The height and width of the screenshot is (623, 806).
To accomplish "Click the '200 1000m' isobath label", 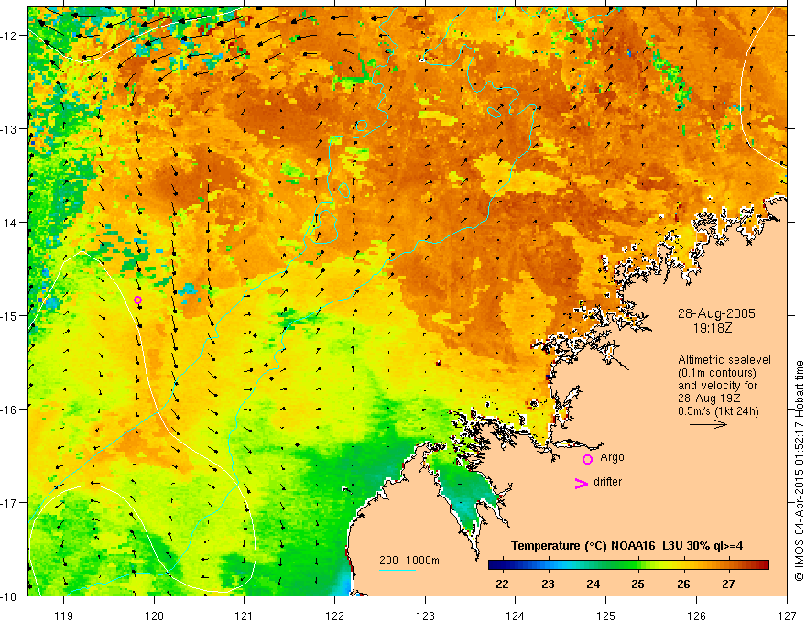I will [x=409, y=561].
